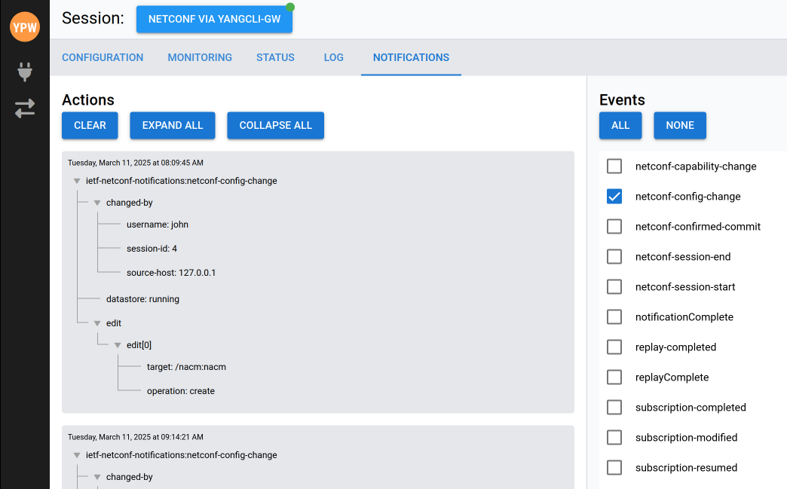The image size is (787, 489).
Task: Tick the replayComplete event checkbox
Action: pos(614,377)
